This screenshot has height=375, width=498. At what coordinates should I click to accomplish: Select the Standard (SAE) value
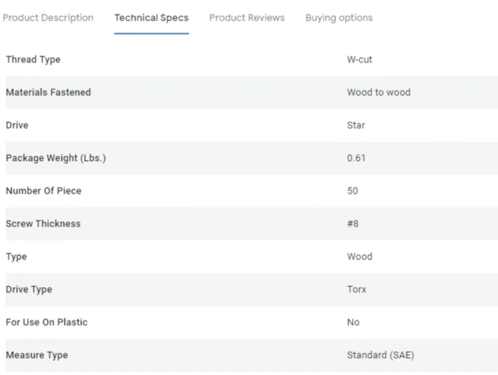click(x=380, y=355)
